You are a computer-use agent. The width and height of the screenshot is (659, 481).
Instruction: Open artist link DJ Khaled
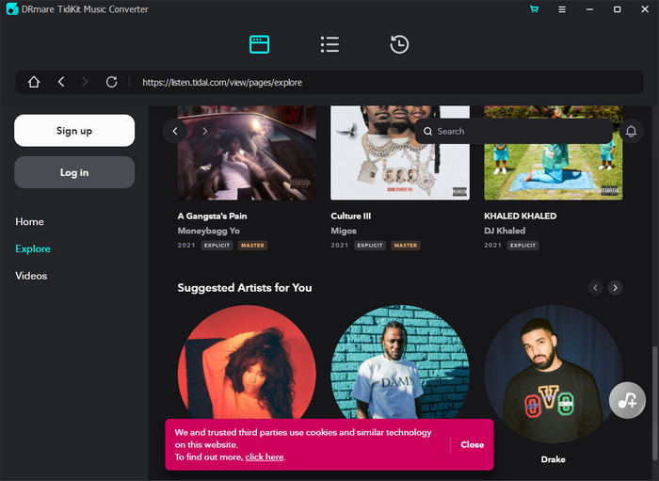(505, 231)
